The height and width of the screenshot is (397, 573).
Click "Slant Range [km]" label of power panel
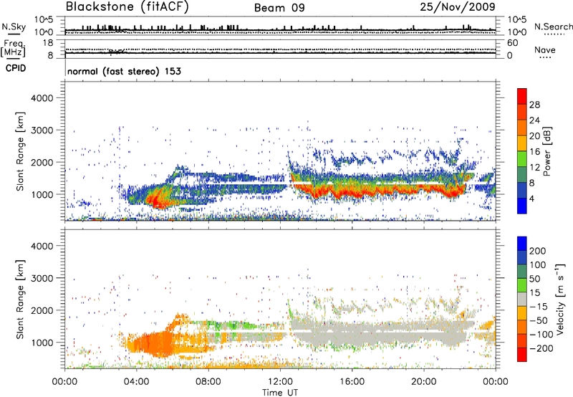coord(20,151)
